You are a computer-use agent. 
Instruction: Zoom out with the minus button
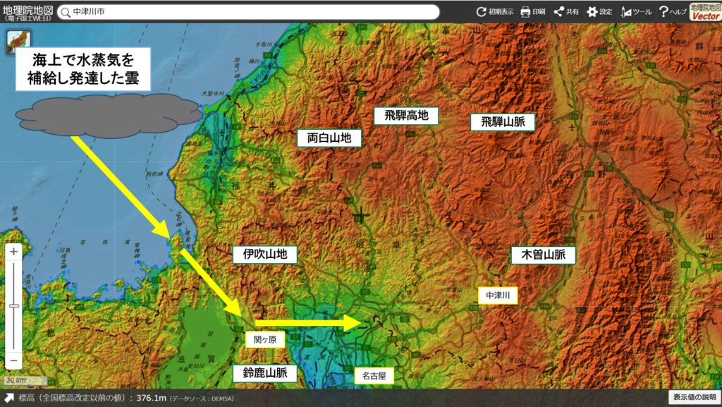click(14, 361)
